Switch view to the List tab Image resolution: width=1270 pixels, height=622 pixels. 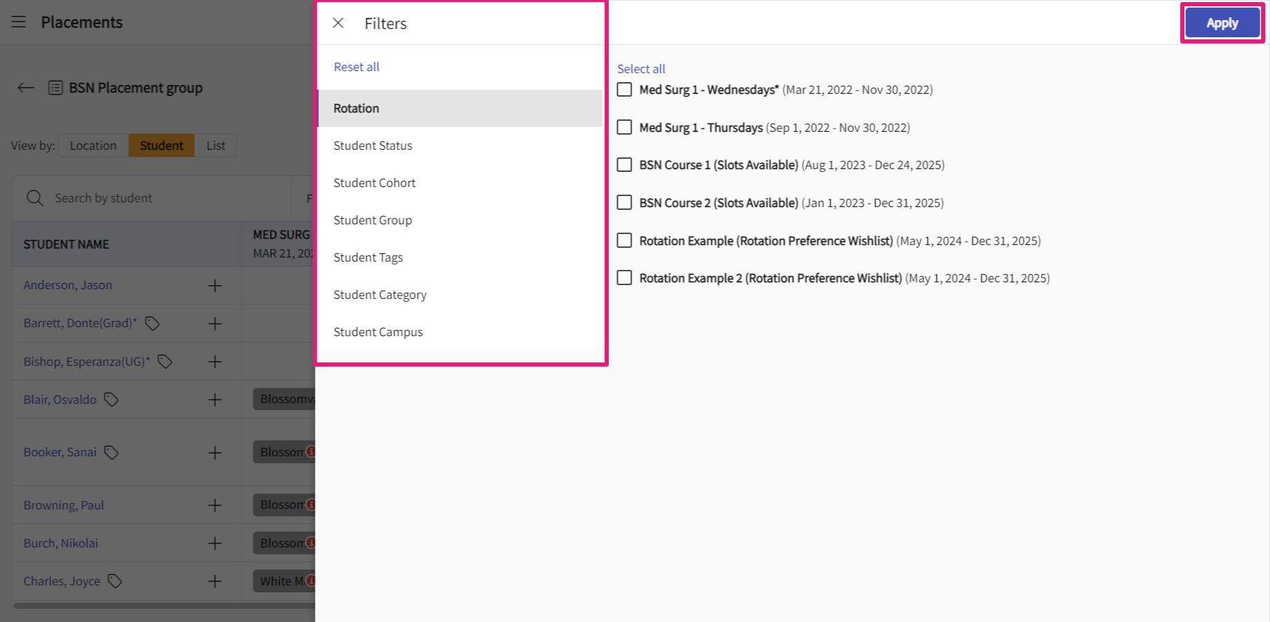[x=215, y=146]
